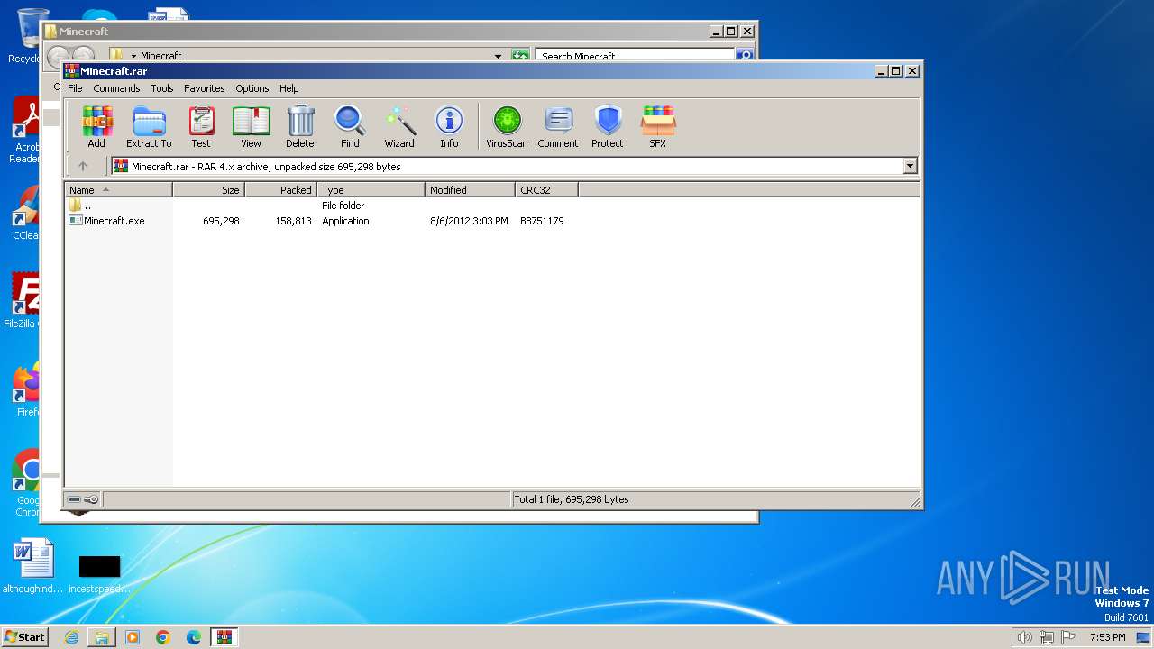
Task: Expand the Explorer window address bar dropdown
Action: coord(498,56)
